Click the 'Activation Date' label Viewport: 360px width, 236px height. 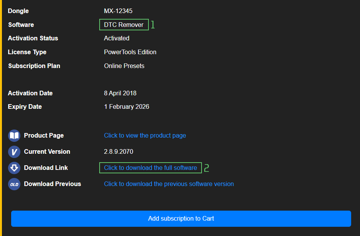(x=30, y=93)
